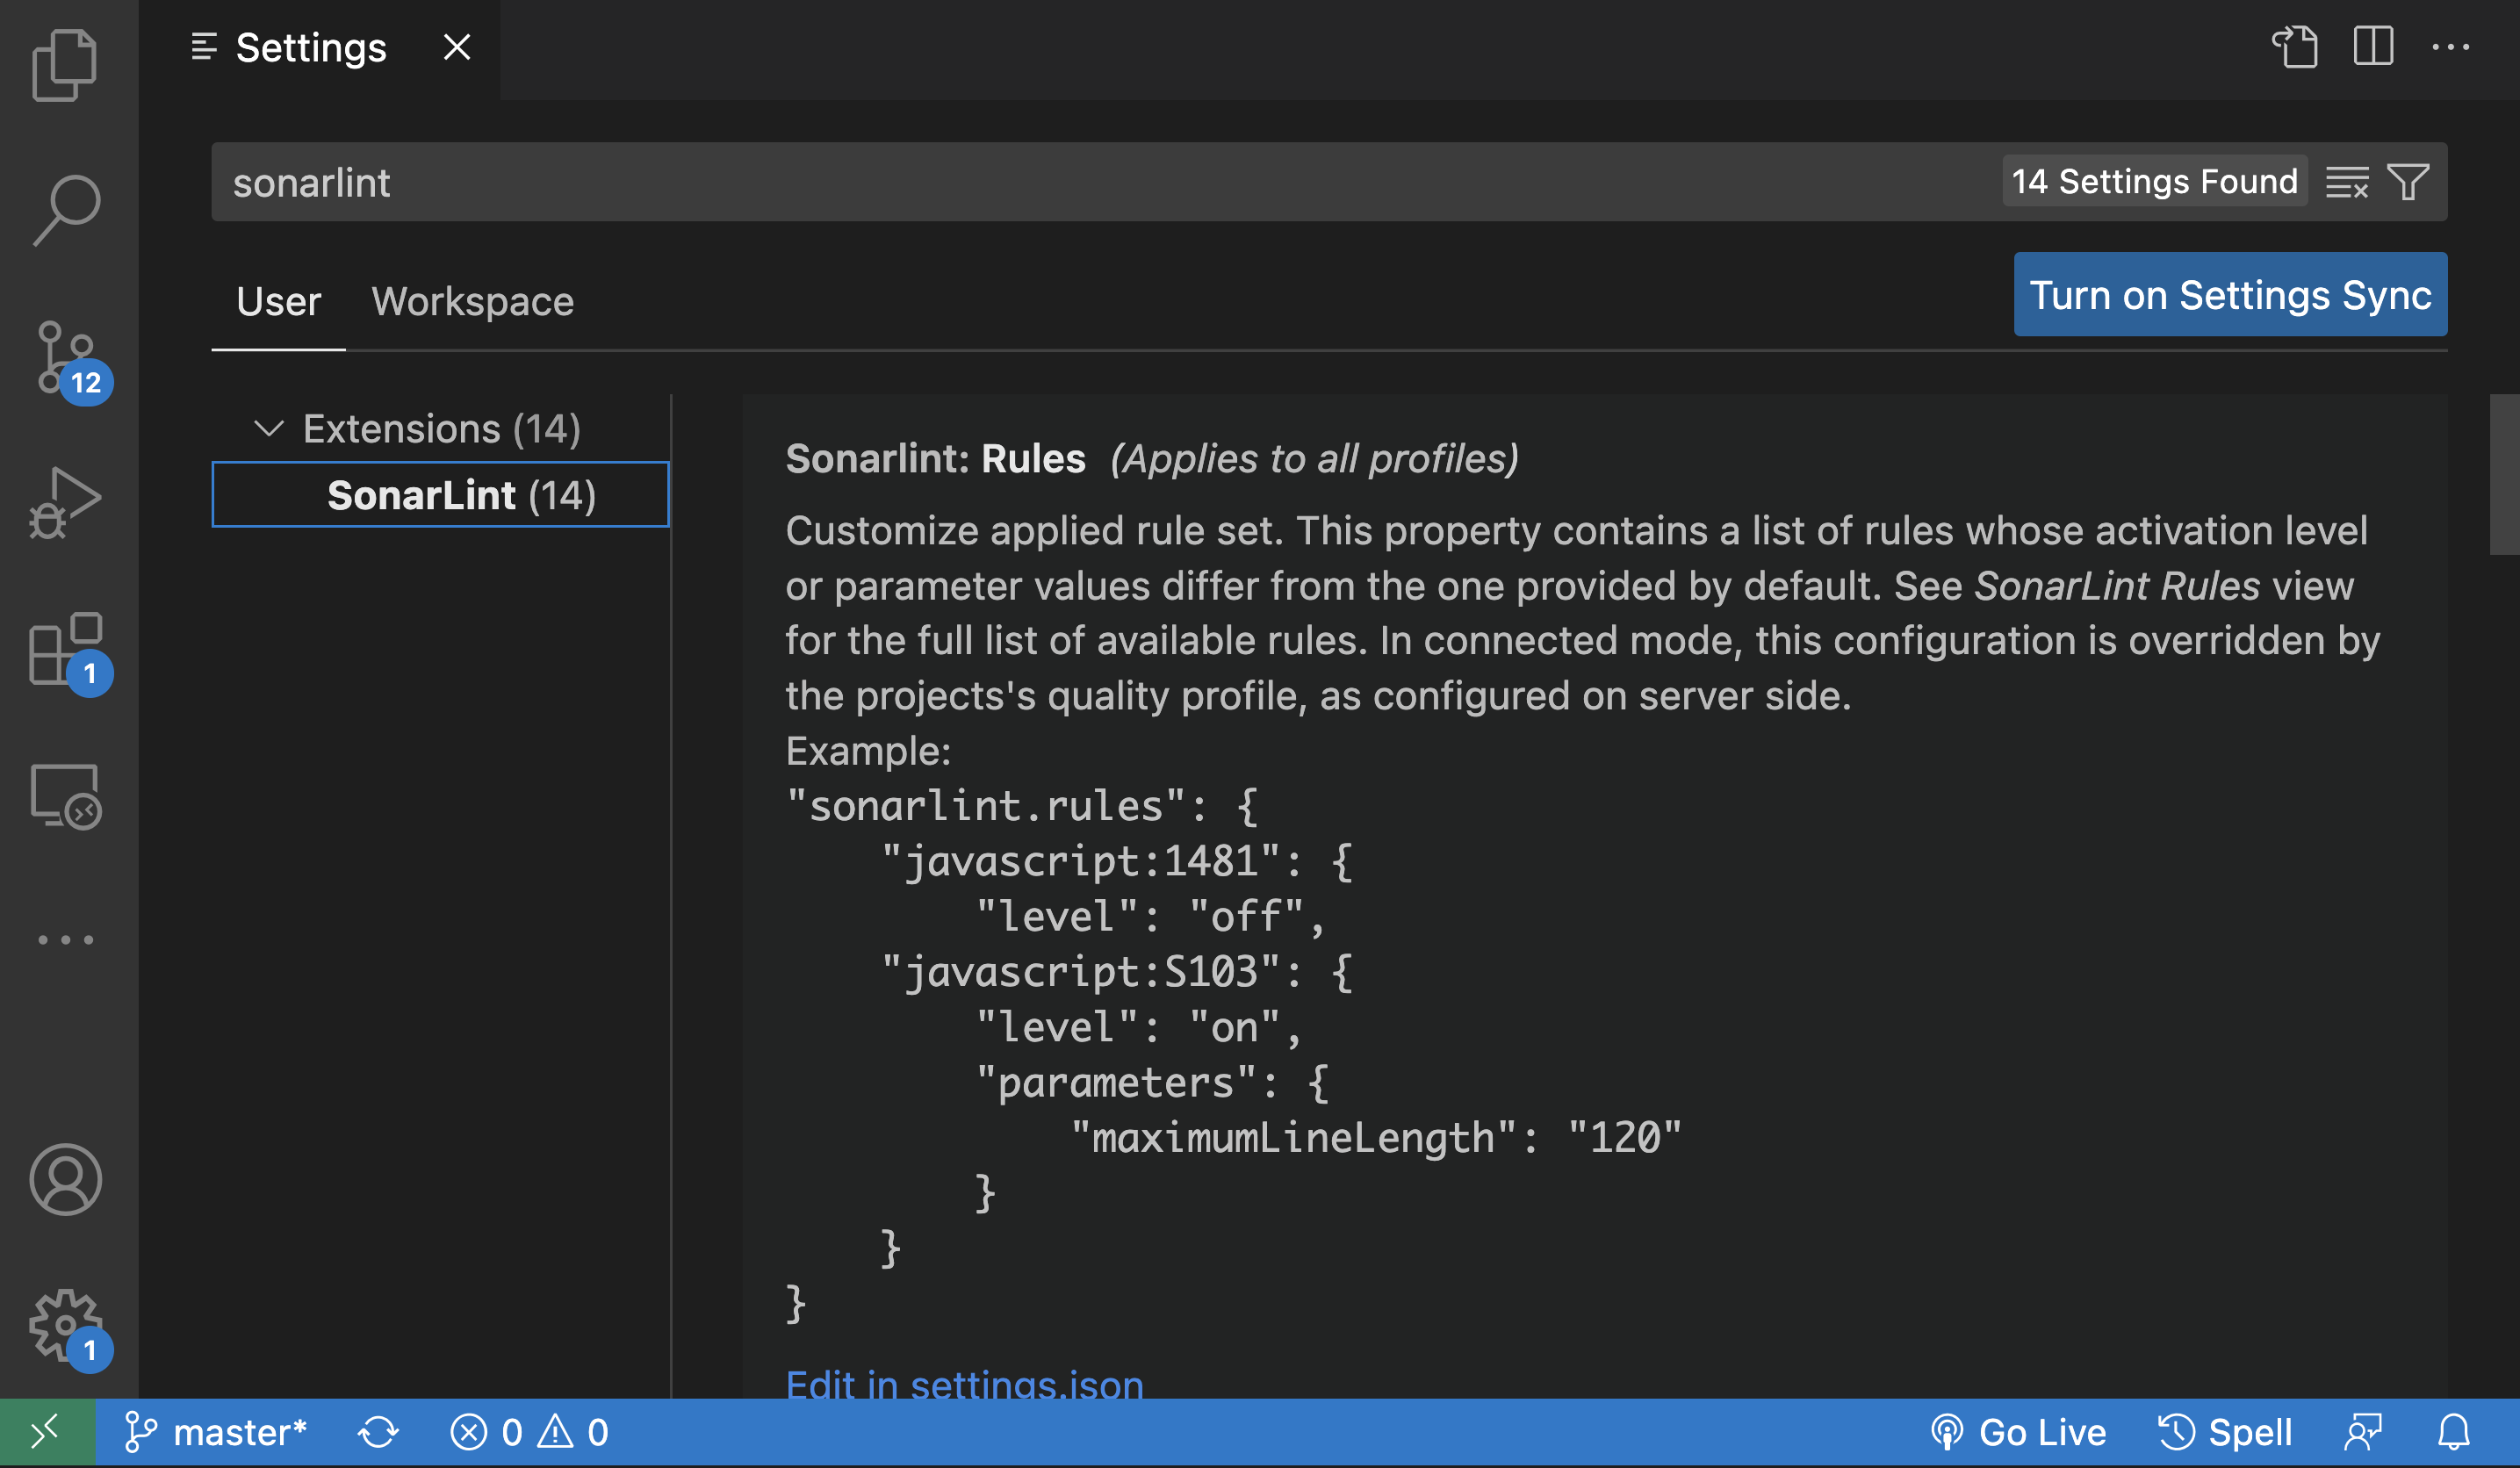Image resolution: width=2520 pixels, height=1468 pixels.
Task: Click "maximumLineLength": "120" line
Action: (1376, 1137)
